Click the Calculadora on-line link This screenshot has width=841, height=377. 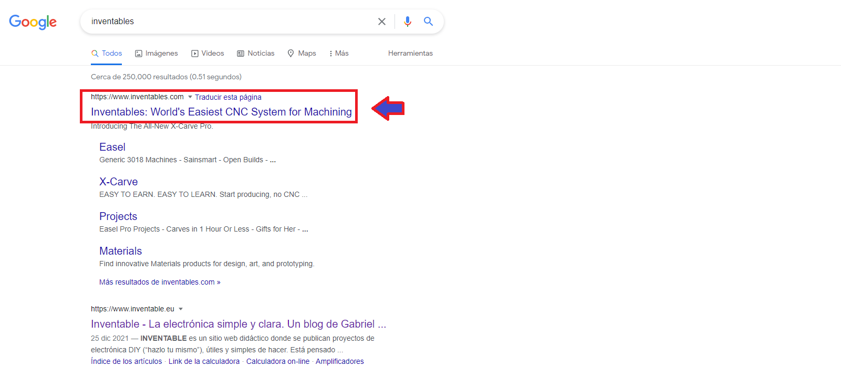(278, 361)
